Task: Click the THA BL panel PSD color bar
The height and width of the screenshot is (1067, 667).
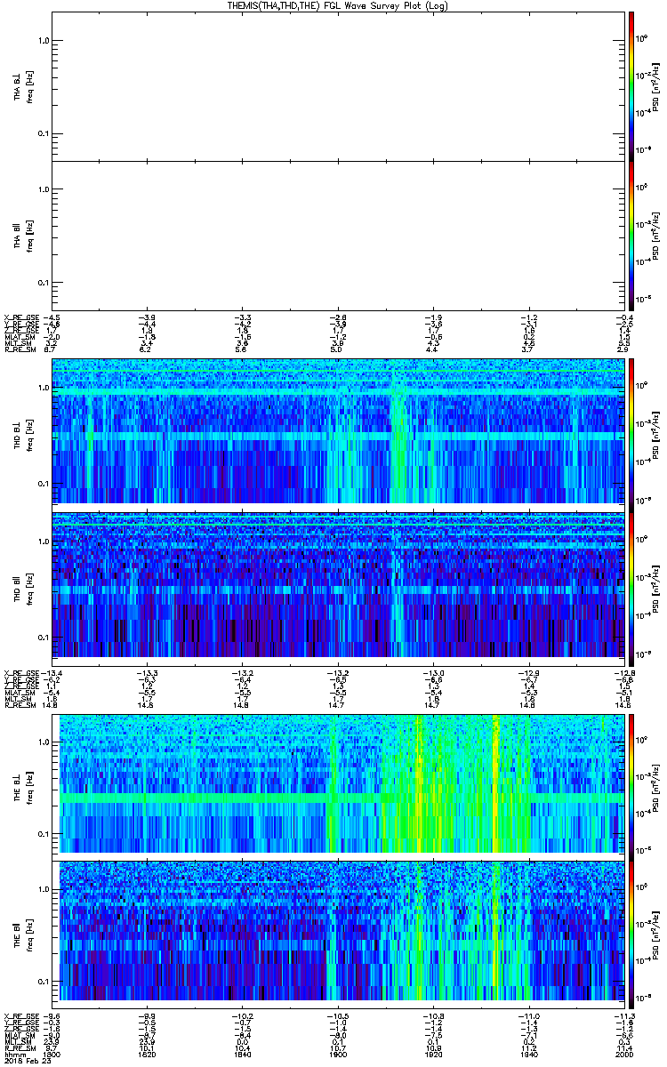Action: click(631, 85)
